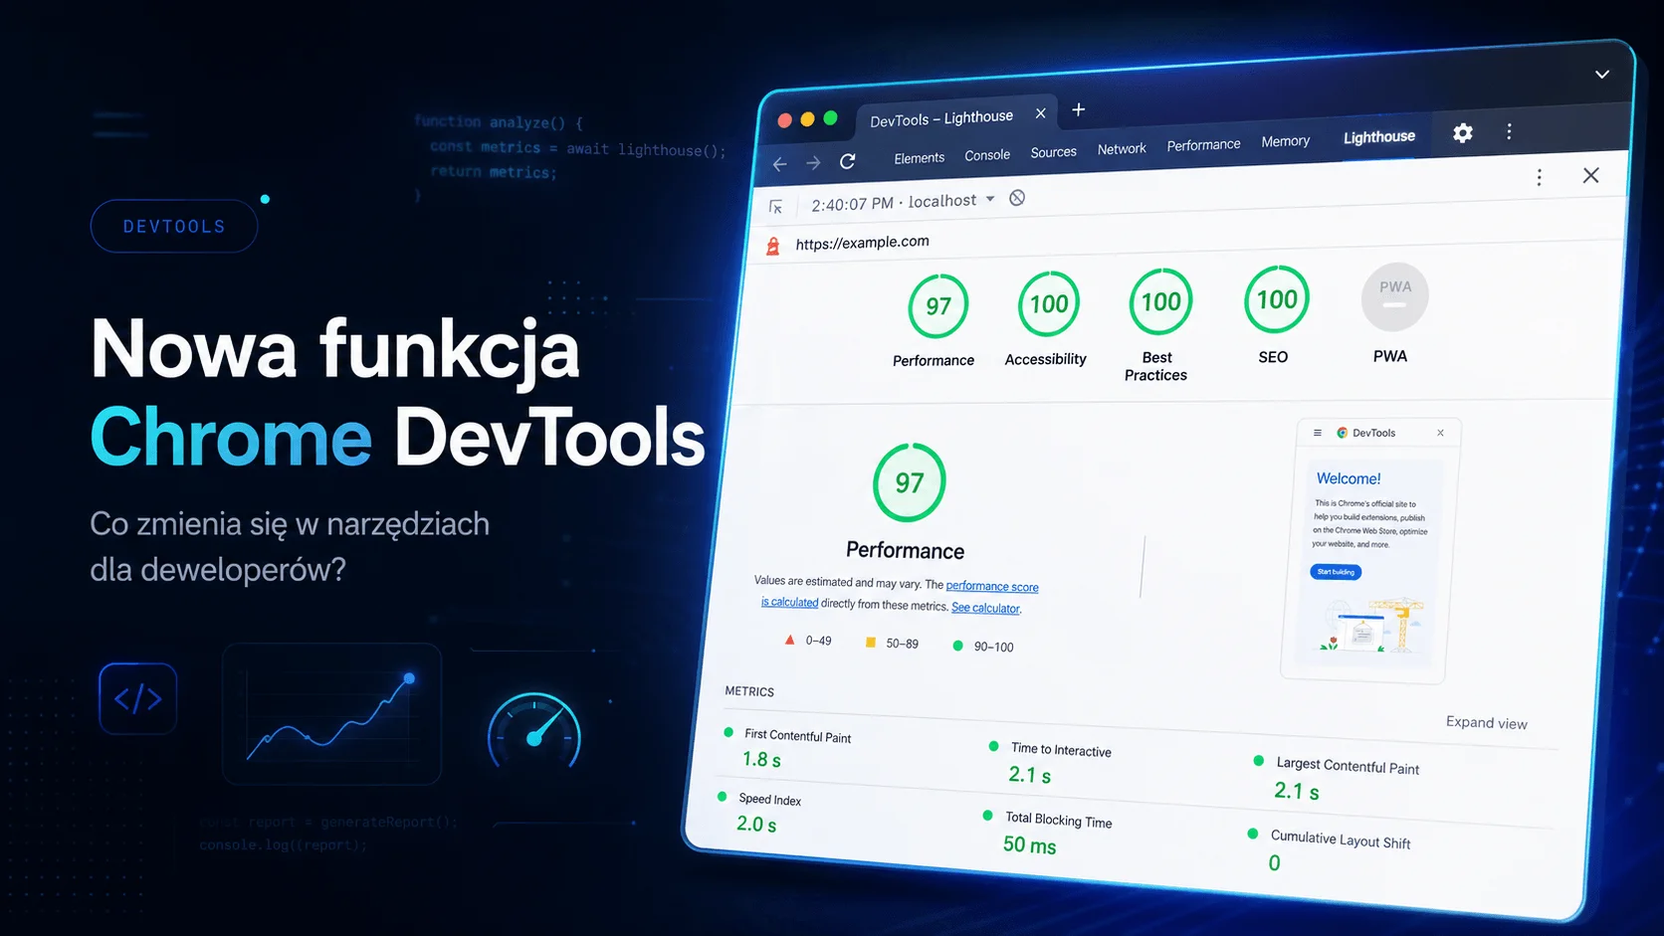Screen dimensions: 1664x936
Task: Open the Memory tab
Action: tap(1285, 141)
